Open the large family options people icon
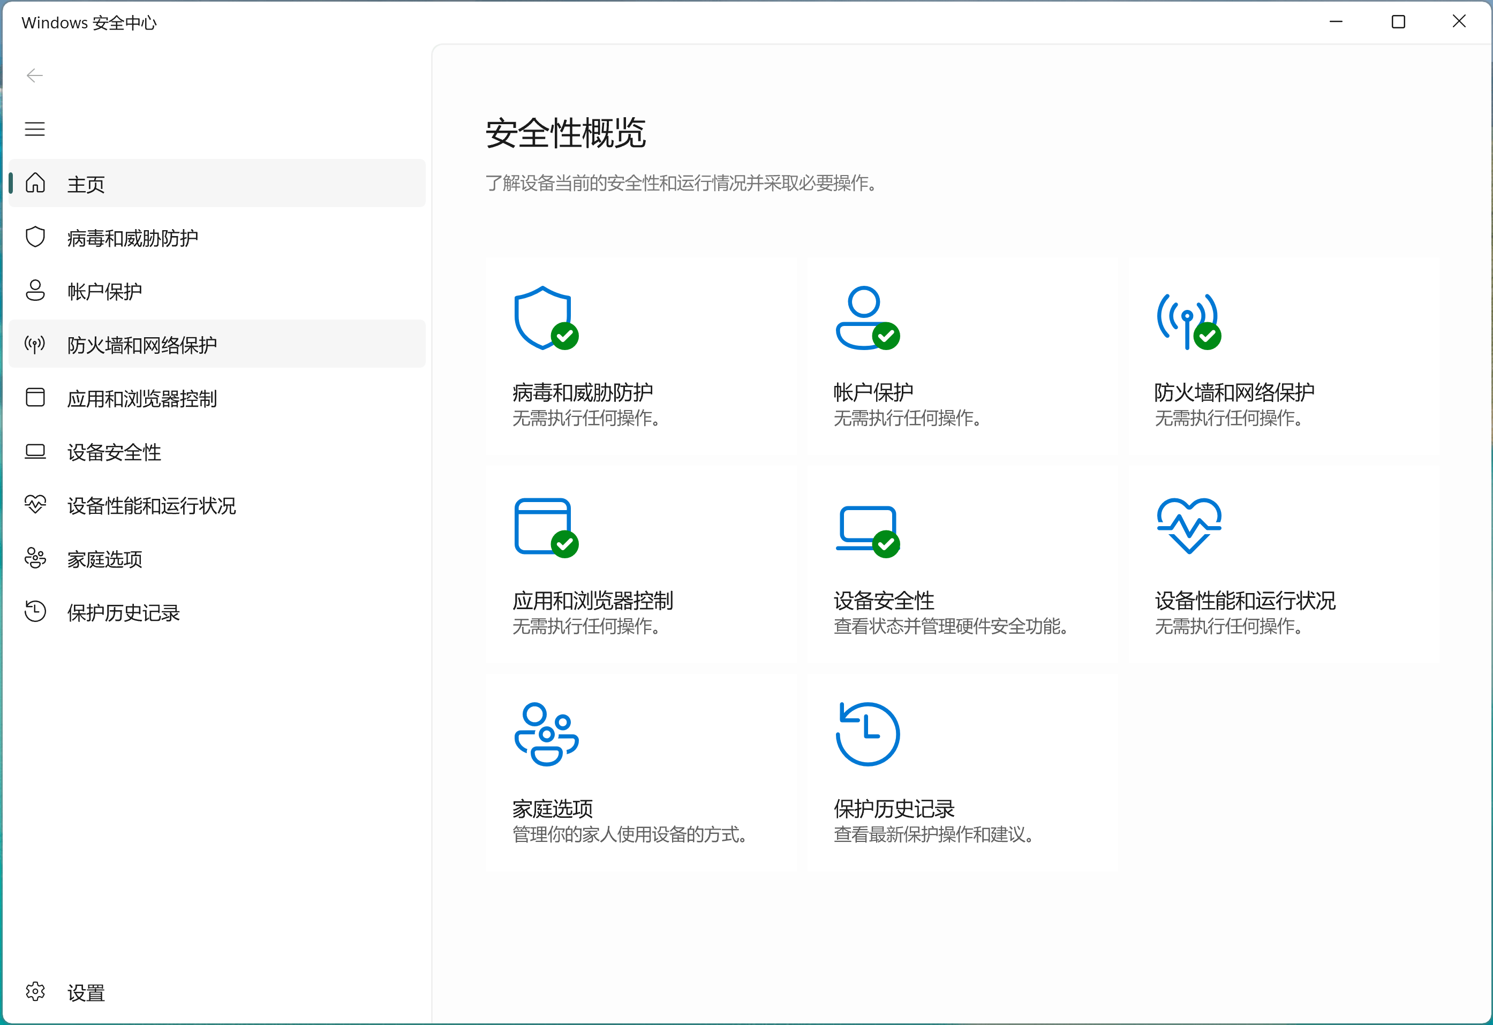 [546, 734]
